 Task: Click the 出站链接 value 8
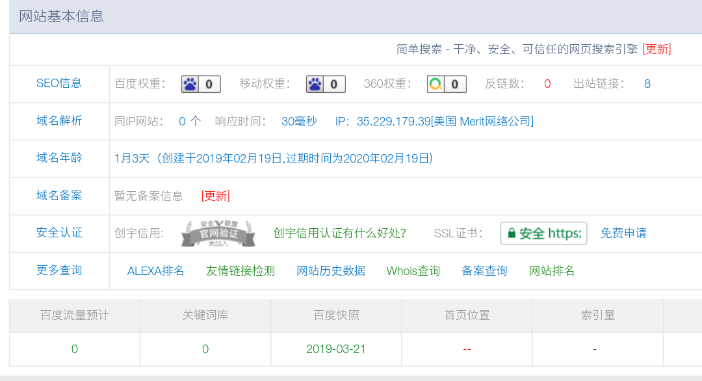pyautogui.click(x=647, y=84)
